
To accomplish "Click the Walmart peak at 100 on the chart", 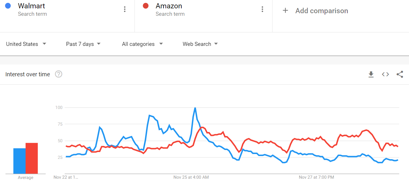I will (195, 108).
